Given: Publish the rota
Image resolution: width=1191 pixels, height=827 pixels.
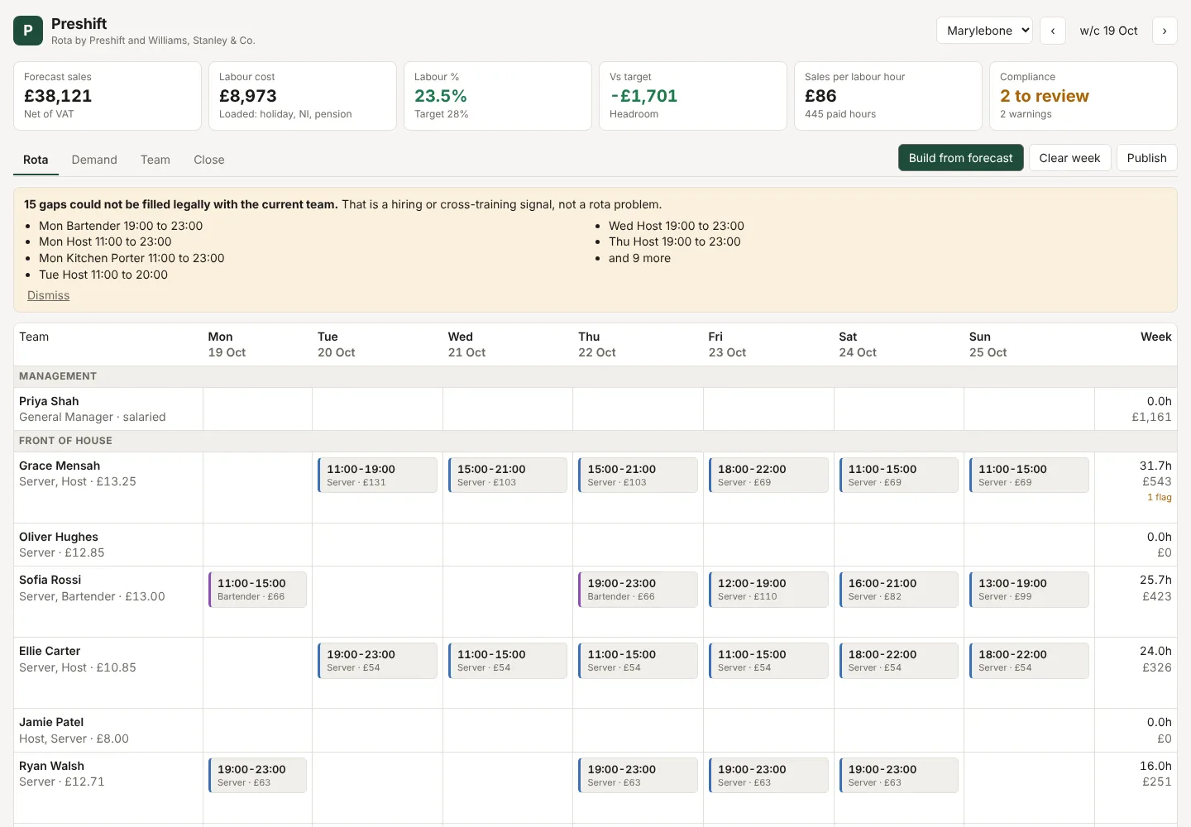Looking at the screenshot, I should pyautogui.click(x=1146, y=158).
